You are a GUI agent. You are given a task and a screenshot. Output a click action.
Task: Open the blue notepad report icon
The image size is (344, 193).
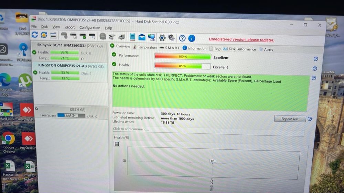tap(132, 37)
